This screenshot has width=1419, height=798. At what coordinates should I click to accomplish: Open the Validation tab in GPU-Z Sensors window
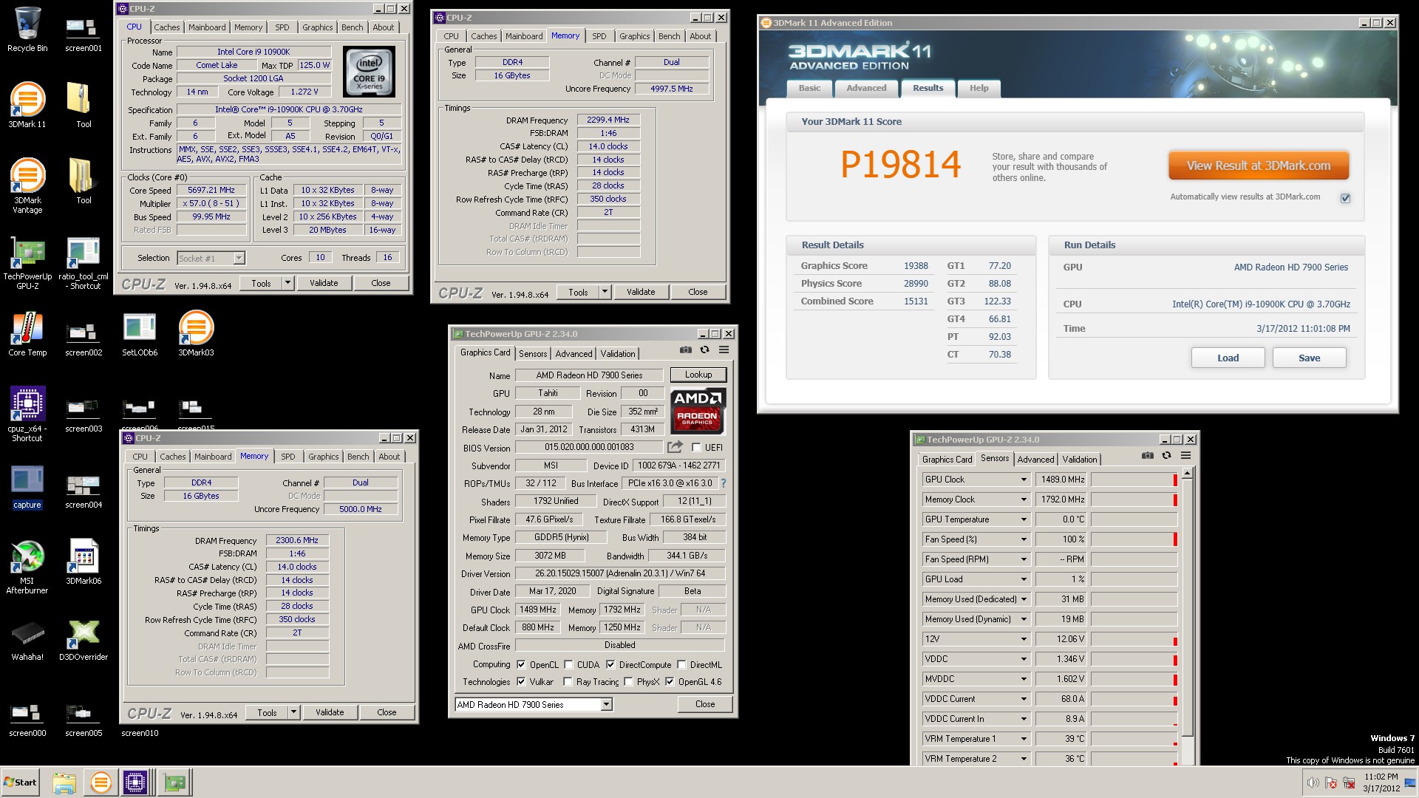click(1080, 460)
